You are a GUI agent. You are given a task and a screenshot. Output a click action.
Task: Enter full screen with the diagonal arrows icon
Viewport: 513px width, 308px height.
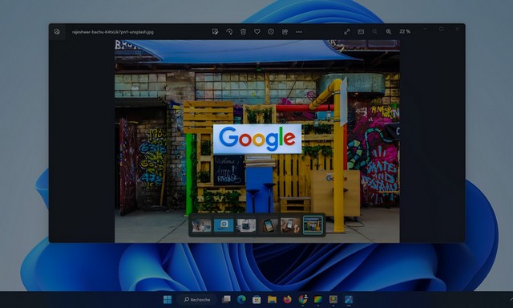pyautogui.click(x=347, y=31)
